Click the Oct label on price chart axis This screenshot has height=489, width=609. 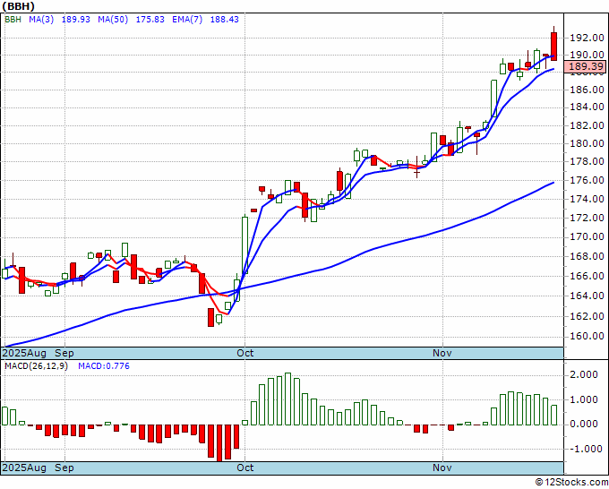(245, 353)
